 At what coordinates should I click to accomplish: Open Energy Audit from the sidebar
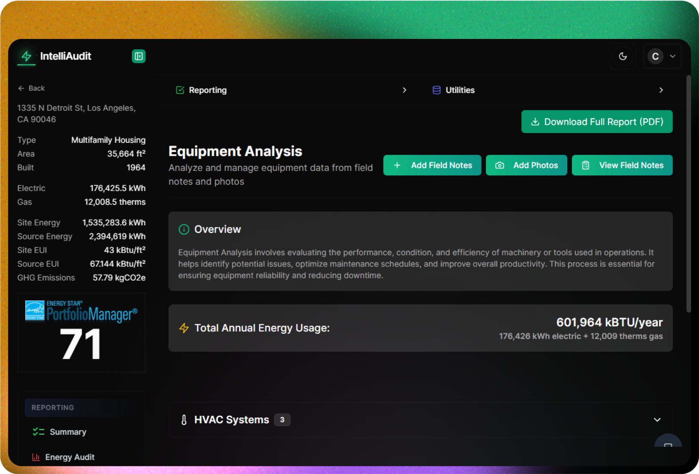tap(70, 457)
